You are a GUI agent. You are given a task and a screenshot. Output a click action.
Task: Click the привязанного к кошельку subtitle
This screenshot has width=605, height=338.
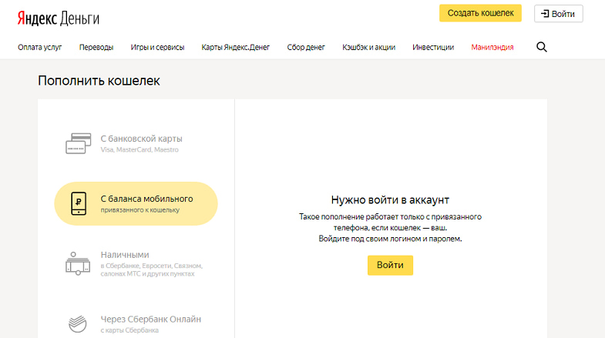click(x=140, y=210)
